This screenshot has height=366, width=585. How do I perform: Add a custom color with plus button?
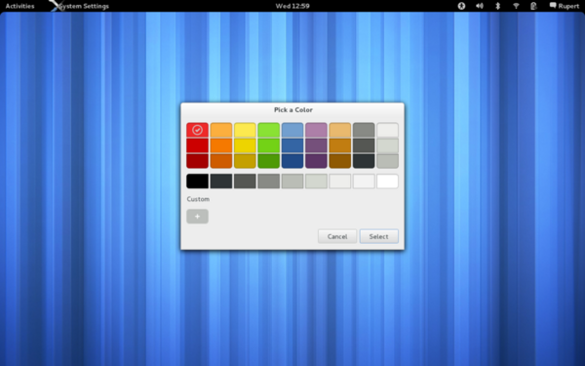tap(197, 217)
